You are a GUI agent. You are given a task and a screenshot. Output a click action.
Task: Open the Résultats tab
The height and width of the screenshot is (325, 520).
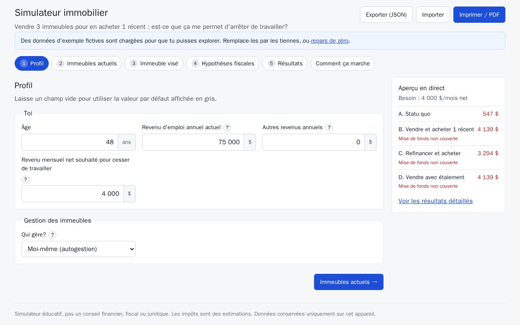tap(285, 63)
